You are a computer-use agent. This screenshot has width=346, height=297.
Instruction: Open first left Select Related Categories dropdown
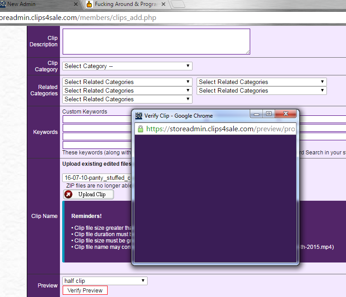pyautogui.click(x=127, y=82)
